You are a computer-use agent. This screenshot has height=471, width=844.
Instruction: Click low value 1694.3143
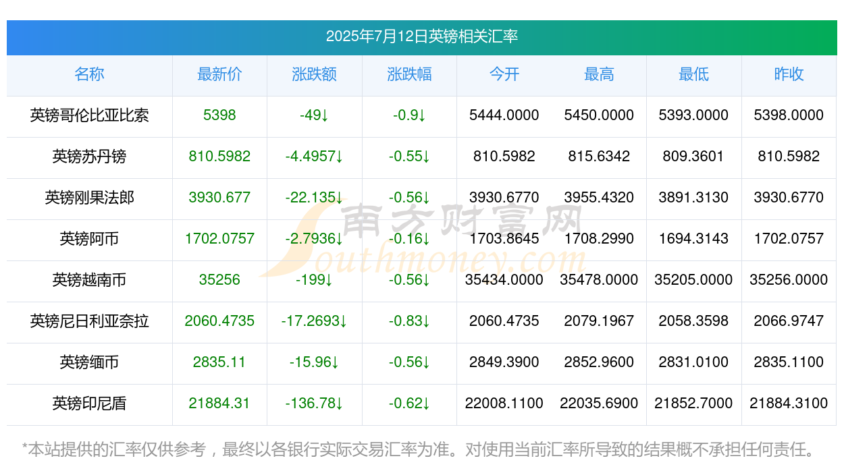(x=694, y=239)
